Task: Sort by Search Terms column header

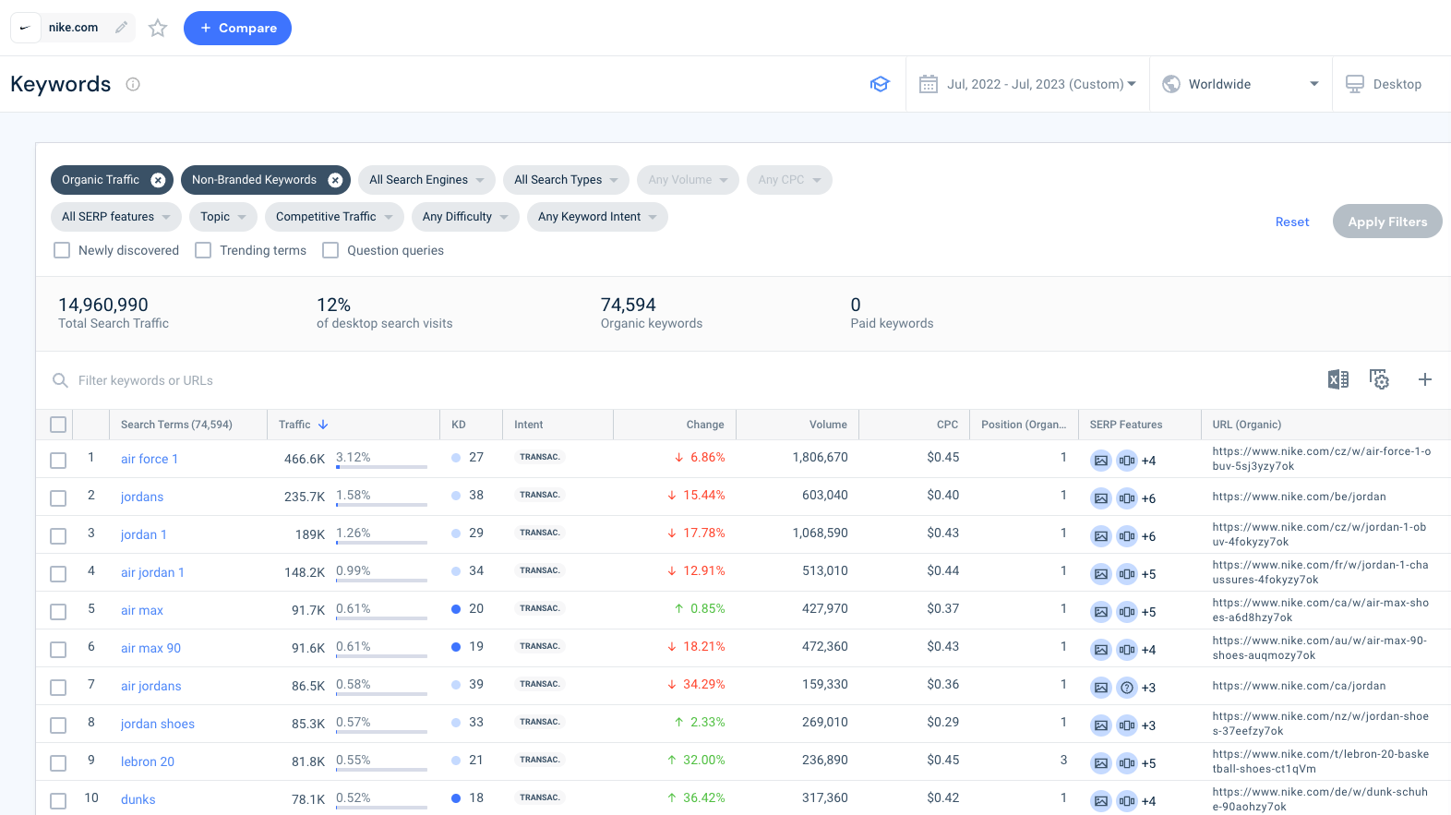Action: (x=176, y=425)
